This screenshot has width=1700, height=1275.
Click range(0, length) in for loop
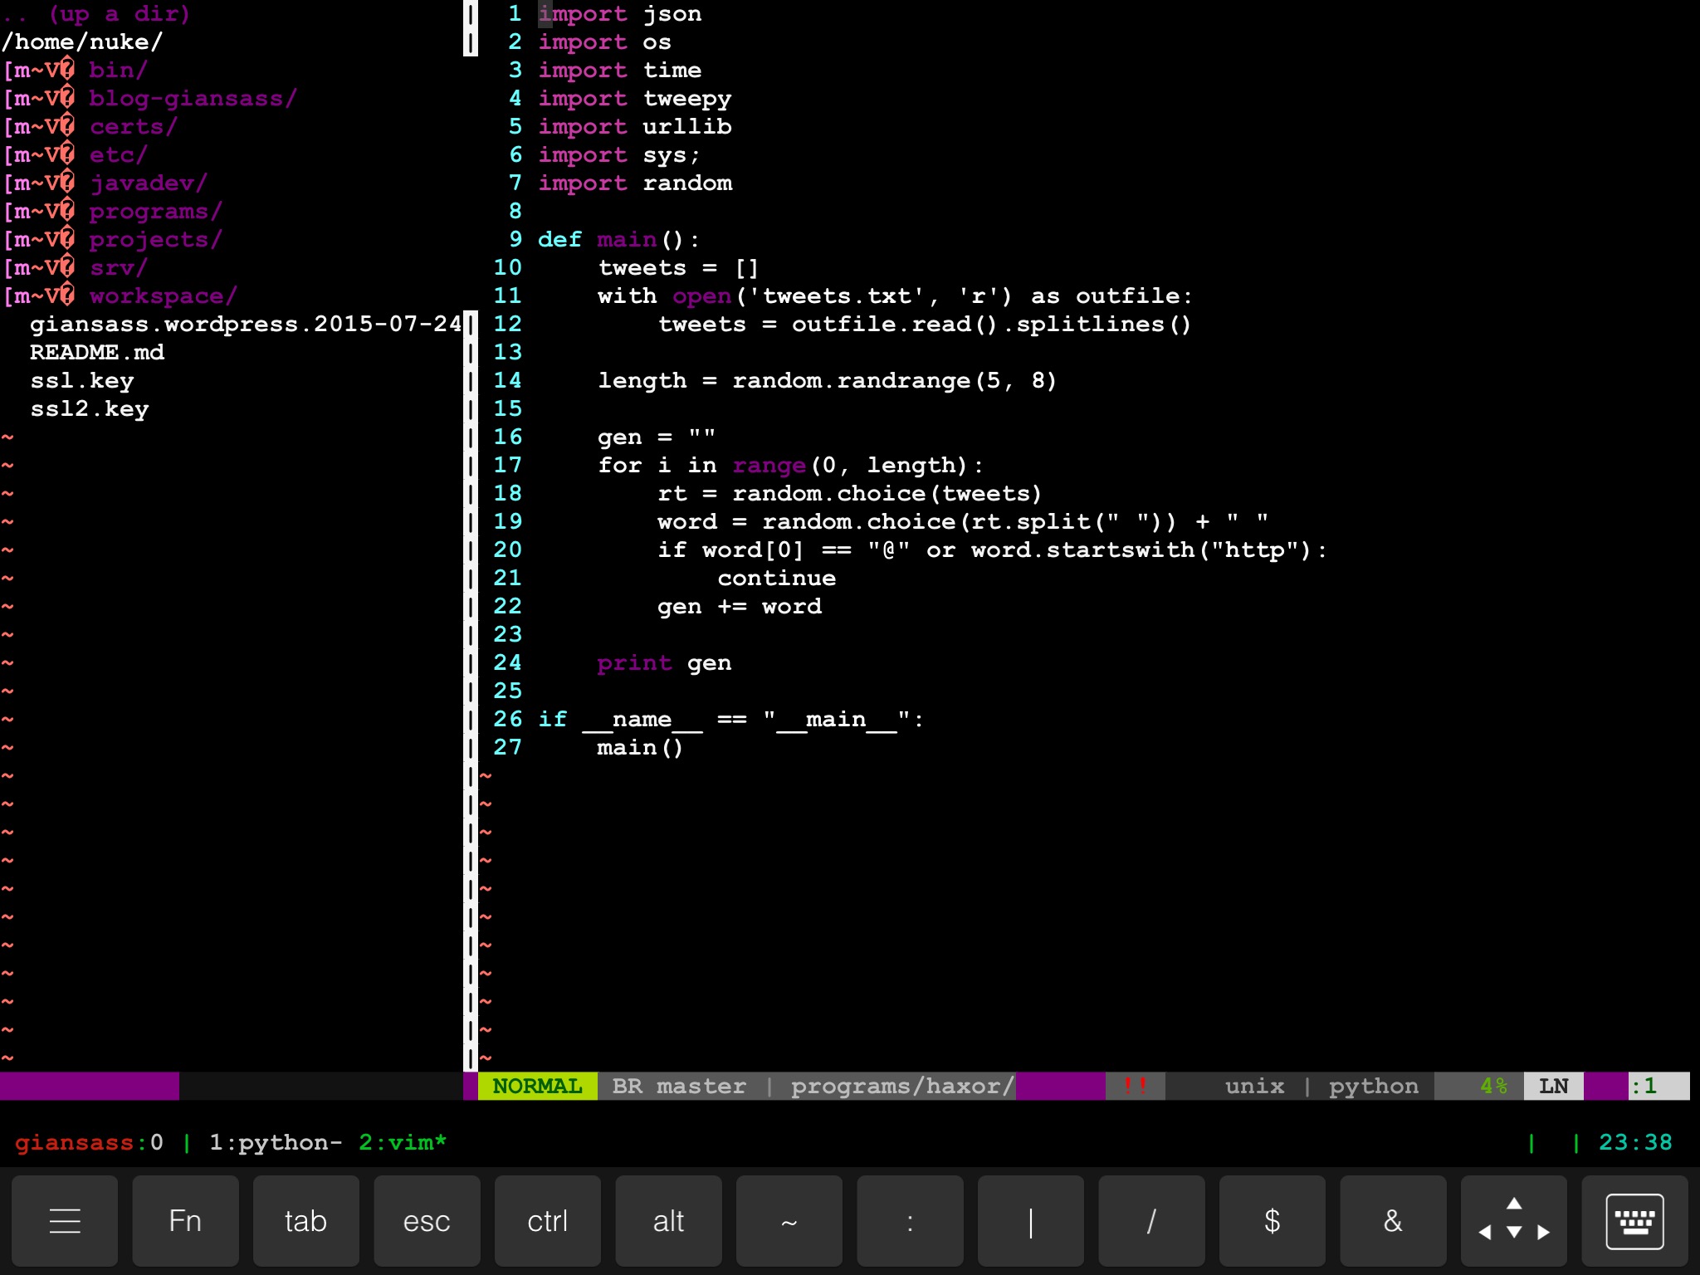(850, 466)
